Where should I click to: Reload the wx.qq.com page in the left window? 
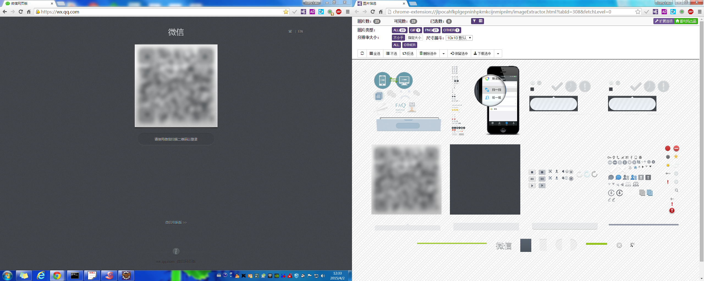pyautogui.click(x=21, y=12)
